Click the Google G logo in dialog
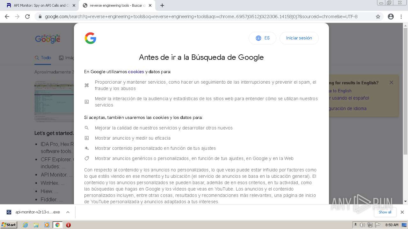 [91, 38]
